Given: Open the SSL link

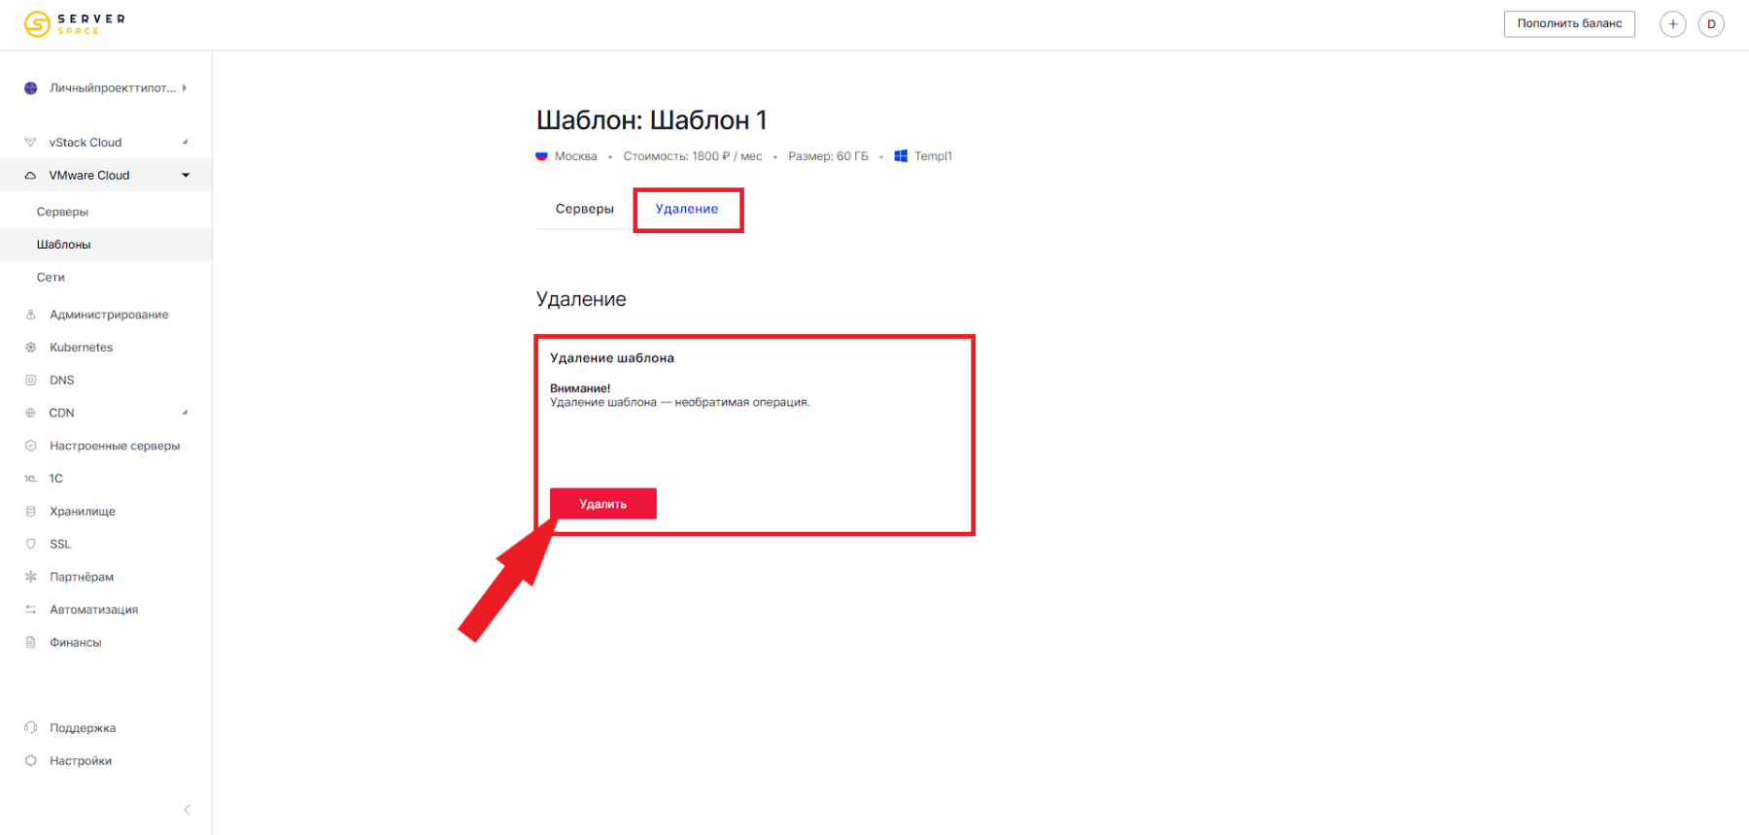Looking at the screenshot, I should coord(60,544).
